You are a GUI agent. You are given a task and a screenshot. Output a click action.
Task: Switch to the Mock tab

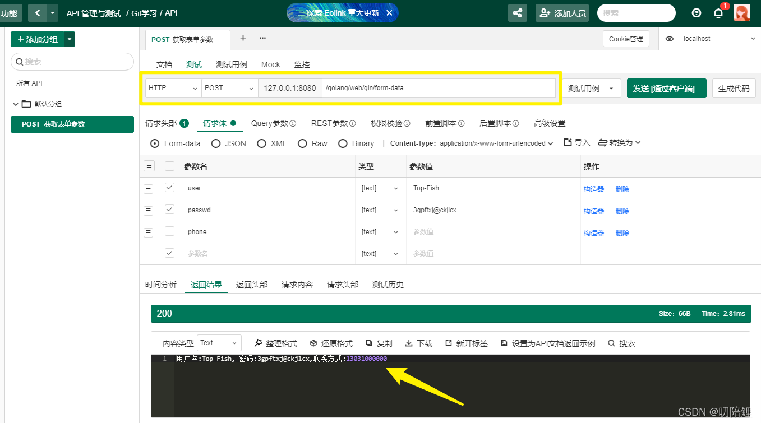click(x=270, y=64)
